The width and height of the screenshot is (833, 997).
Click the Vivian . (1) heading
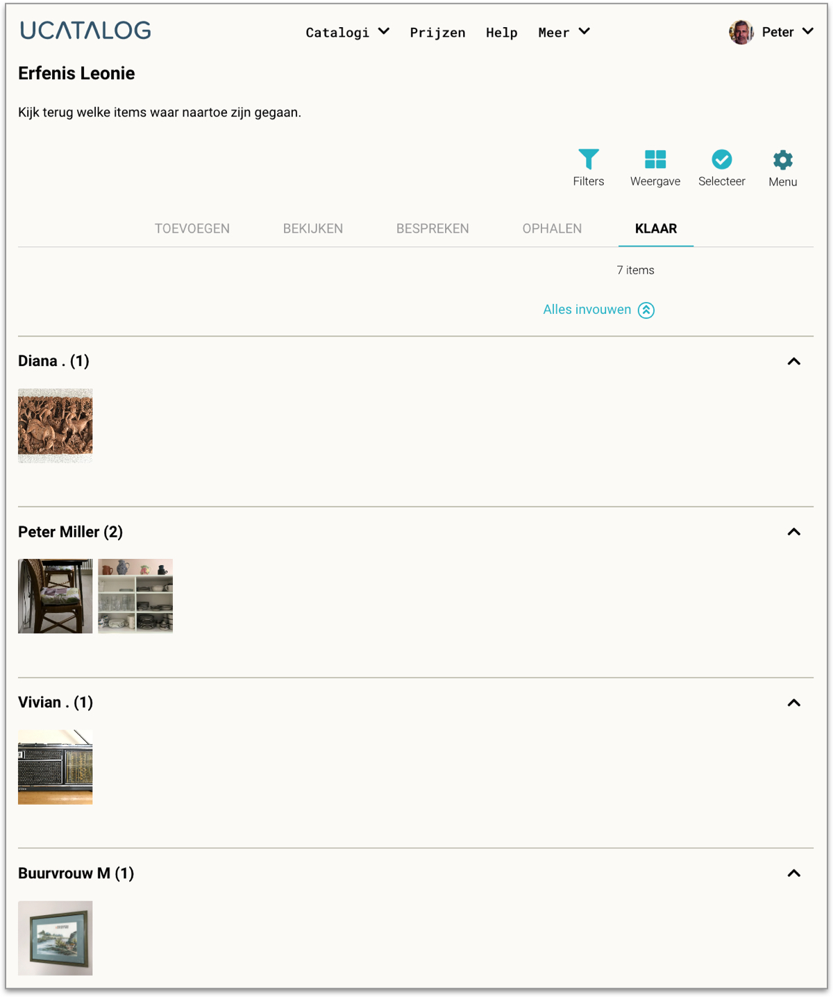click(56, 703)
